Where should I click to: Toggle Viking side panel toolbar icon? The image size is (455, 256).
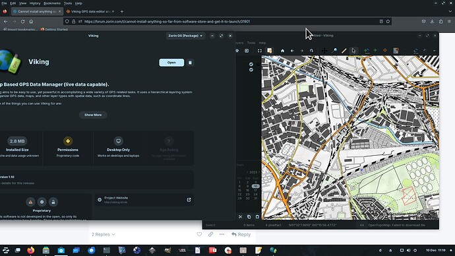click(269, 51)
